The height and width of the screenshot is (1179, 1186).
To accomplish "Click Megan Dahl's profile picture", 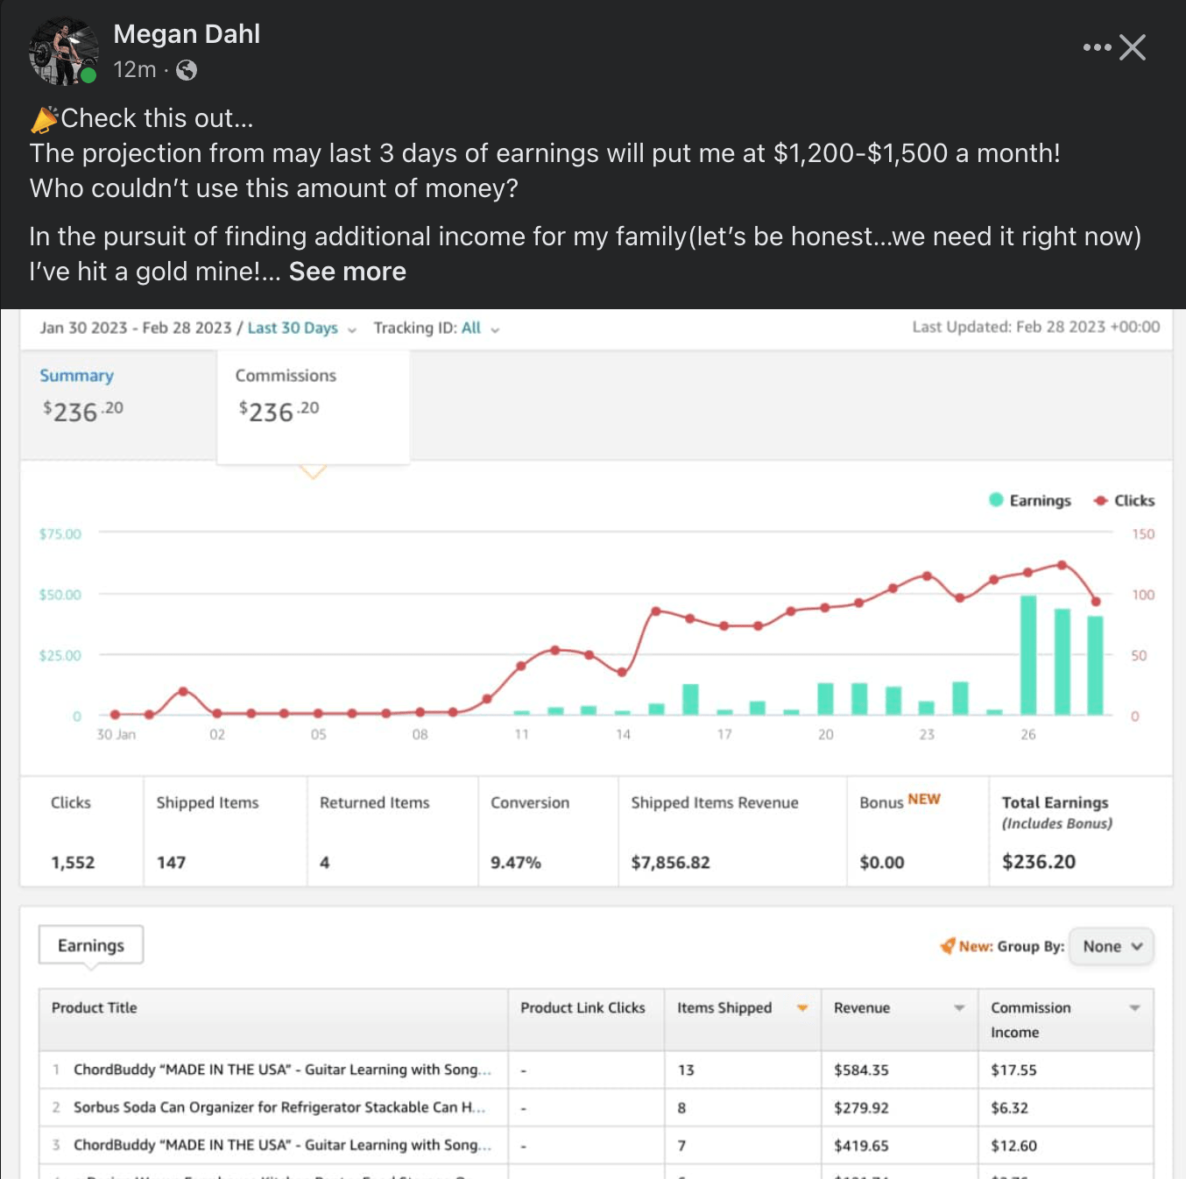I will click(62, 51).
